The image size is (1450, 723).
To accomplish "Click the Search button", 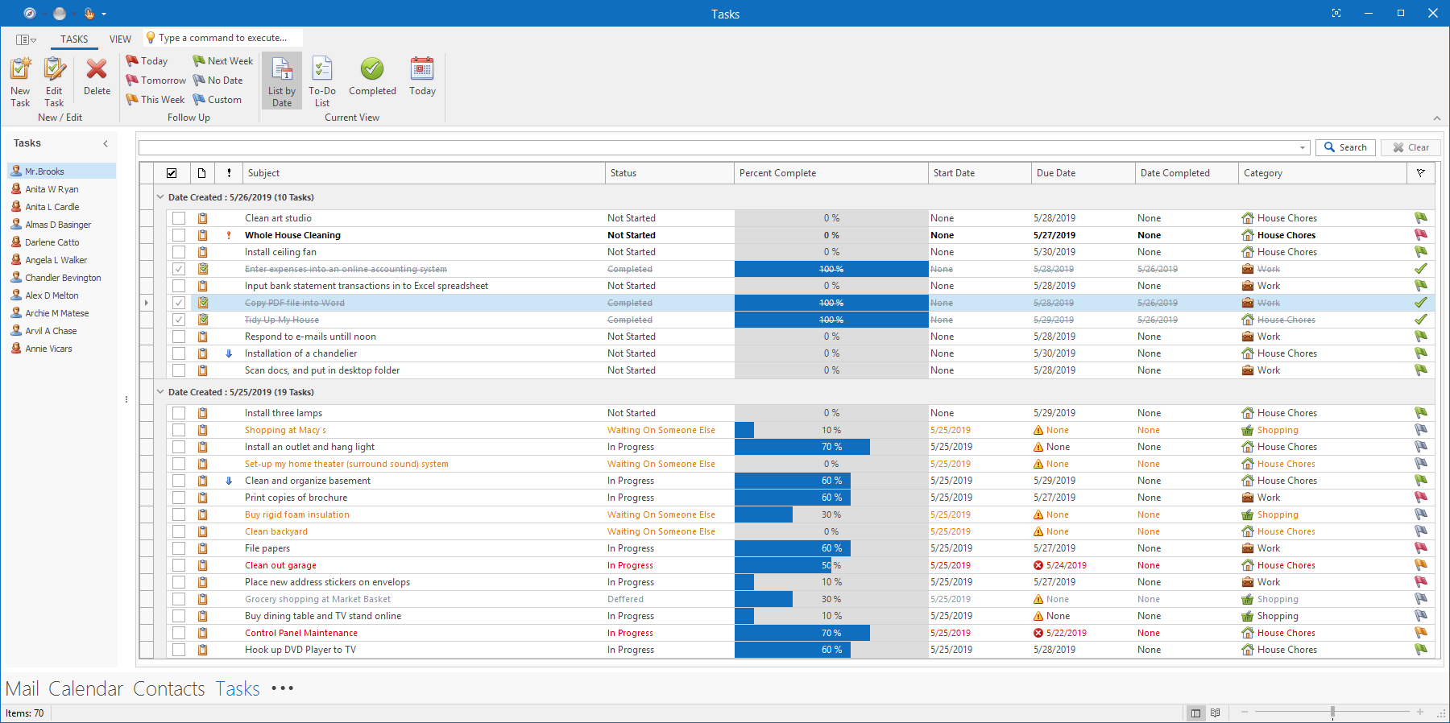I will [x=1345, y=147].
